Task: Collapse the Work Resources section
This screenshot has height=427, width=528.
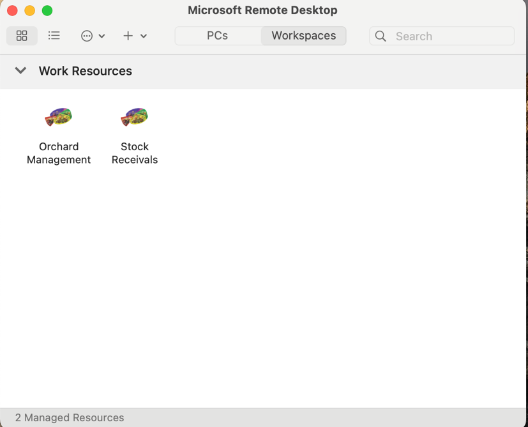Action: click(x=20, y=71)
